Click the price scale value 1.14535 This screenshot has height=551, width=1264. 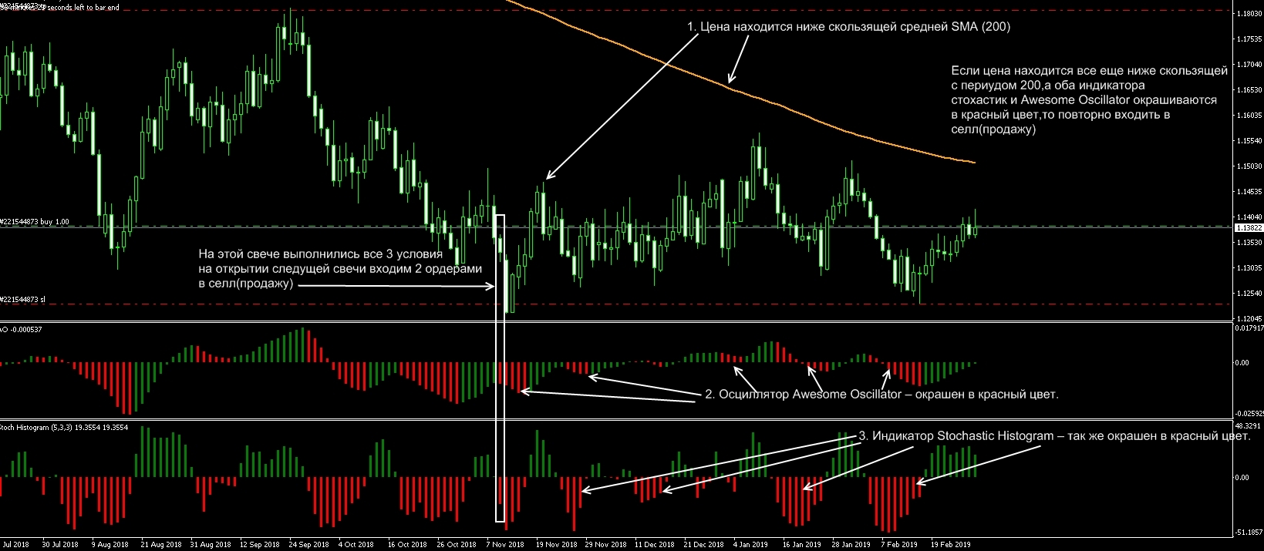(1249, 192)
